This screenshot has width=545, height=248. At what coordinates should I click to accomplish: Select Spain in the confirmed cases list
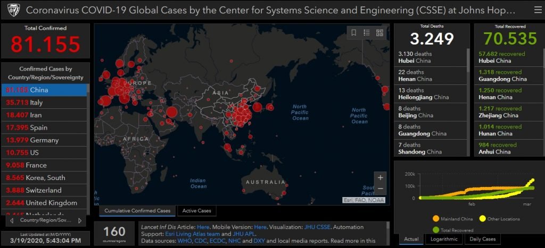click(x=44, y=127)
